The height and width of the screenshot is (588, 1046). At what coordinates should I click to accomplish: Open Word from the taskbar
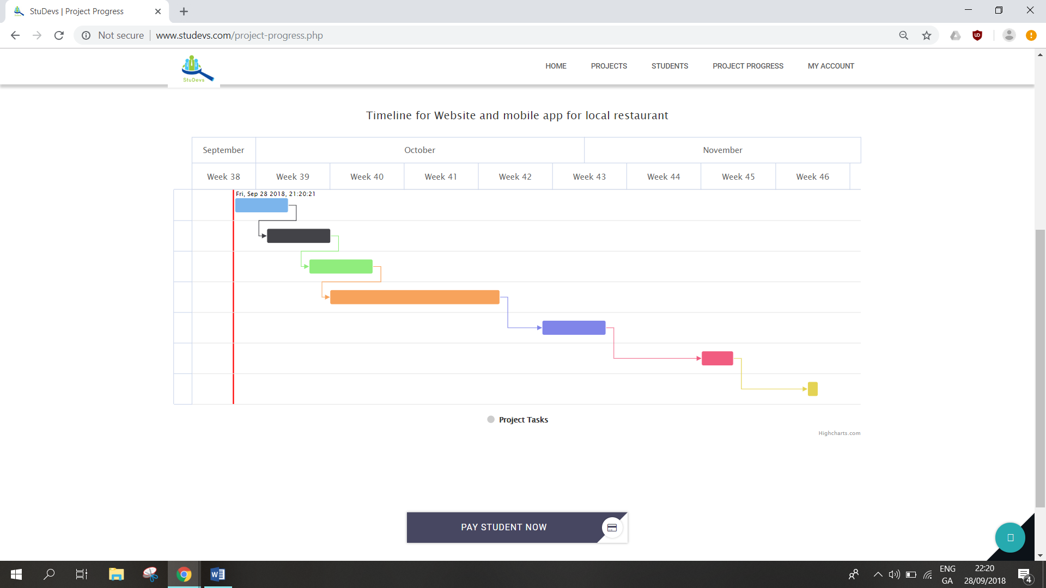tap(217, 574)
